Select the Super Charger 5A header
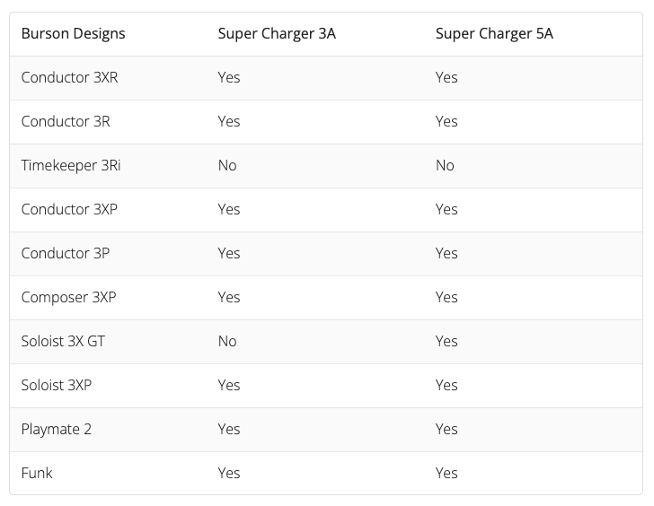The width and height of the screenshot is (654, 506). pos(494,34)
